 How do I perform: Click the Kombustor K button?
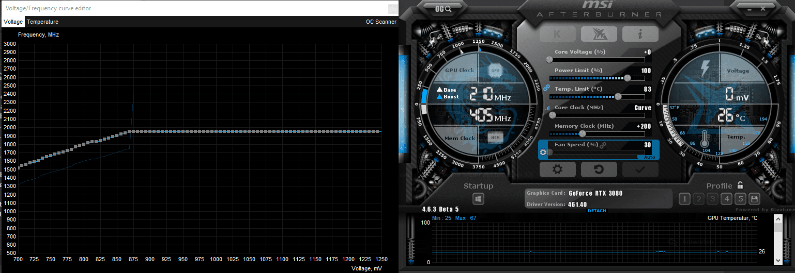coord(557,34)
